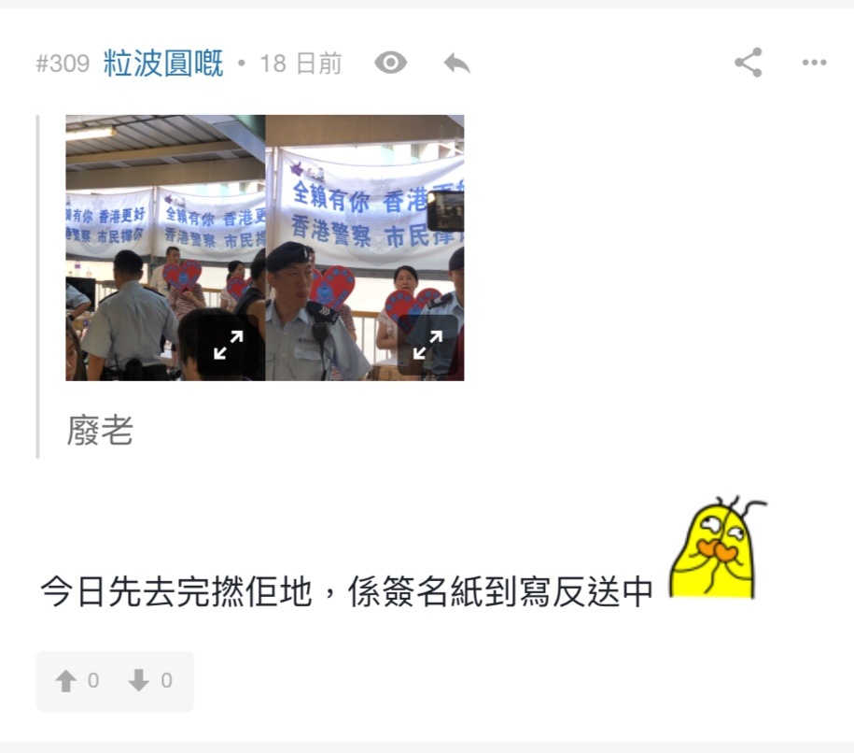Downvote the post with the down arrow

[138, 680]
